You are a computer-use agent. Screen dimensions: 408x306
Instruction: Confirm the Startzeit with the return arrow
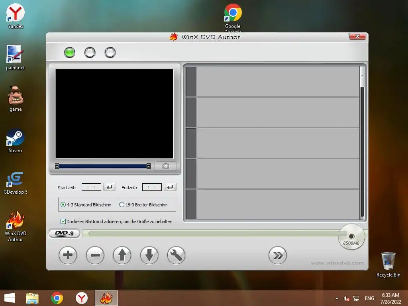110,187
